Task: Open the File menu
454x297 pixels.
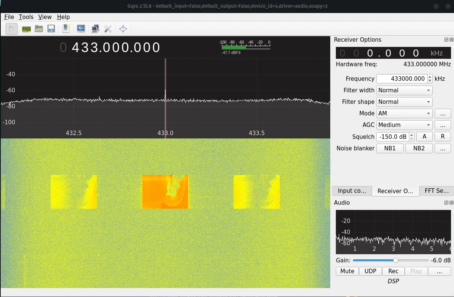Action: (x=9, y=17)
